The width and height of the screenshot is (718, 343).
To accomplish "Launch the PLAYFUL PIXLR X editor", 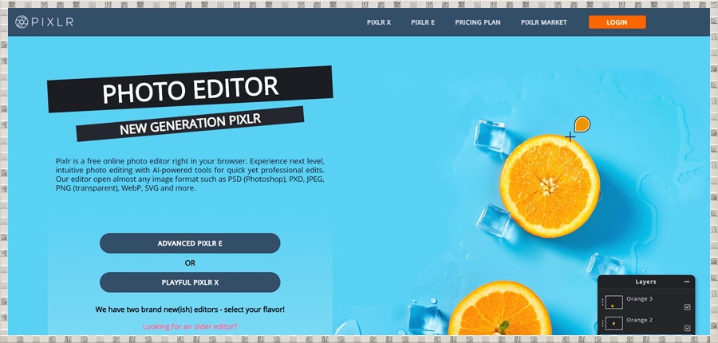I will click(x=190, y=282).
